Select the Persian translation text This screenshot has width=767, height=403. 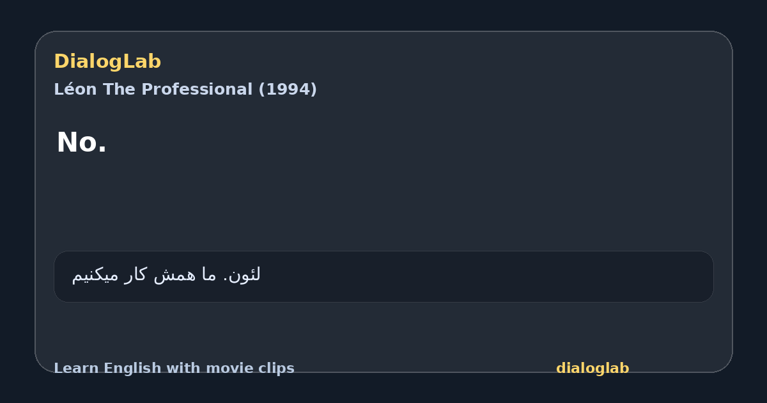tap(166, 275)
